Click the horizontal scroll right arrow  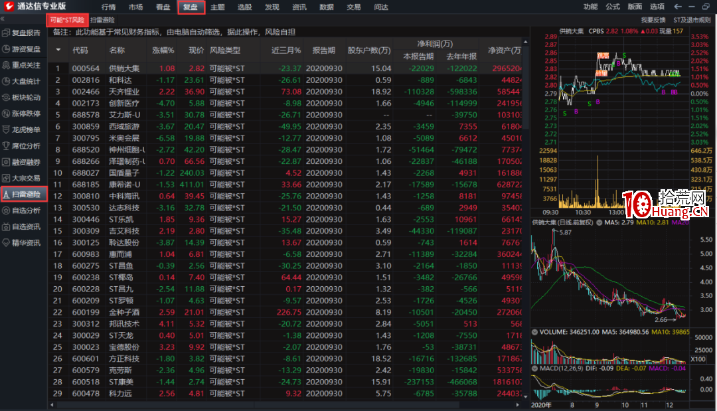518,404
